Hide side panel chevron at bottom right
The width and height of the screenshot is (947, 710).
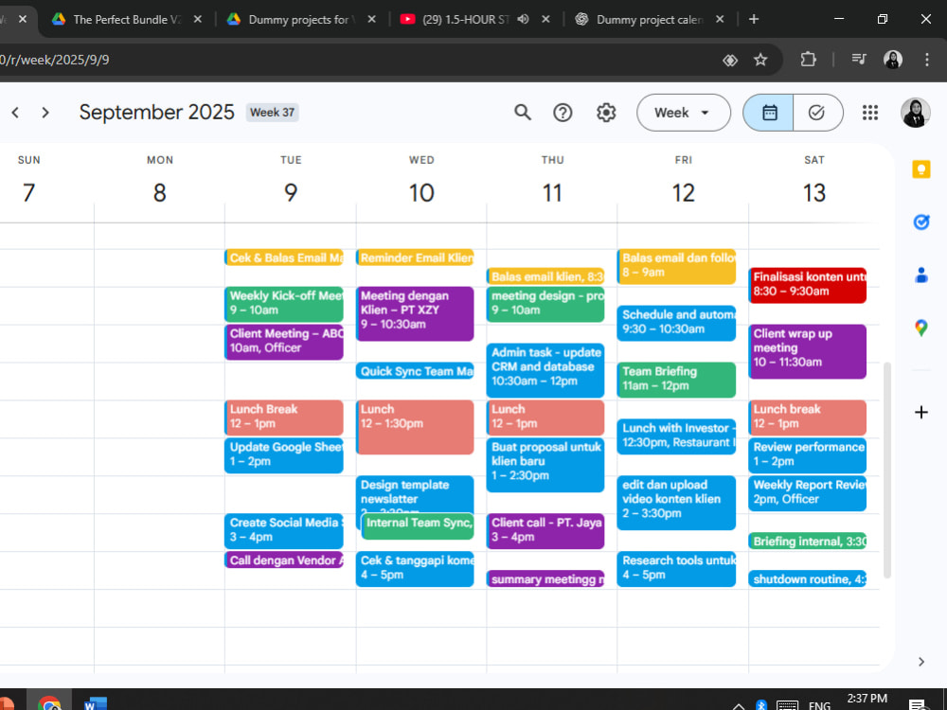921,662
